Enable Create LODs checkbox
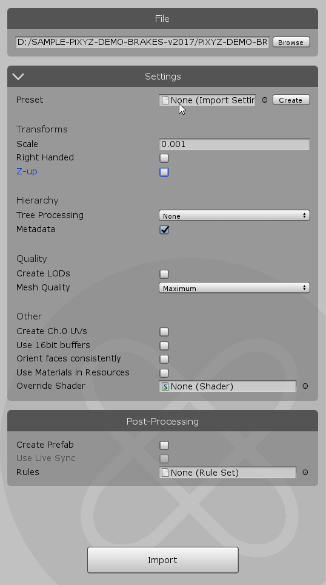The width and height of the screenshot is (326, 585). (x=164, y=274)
